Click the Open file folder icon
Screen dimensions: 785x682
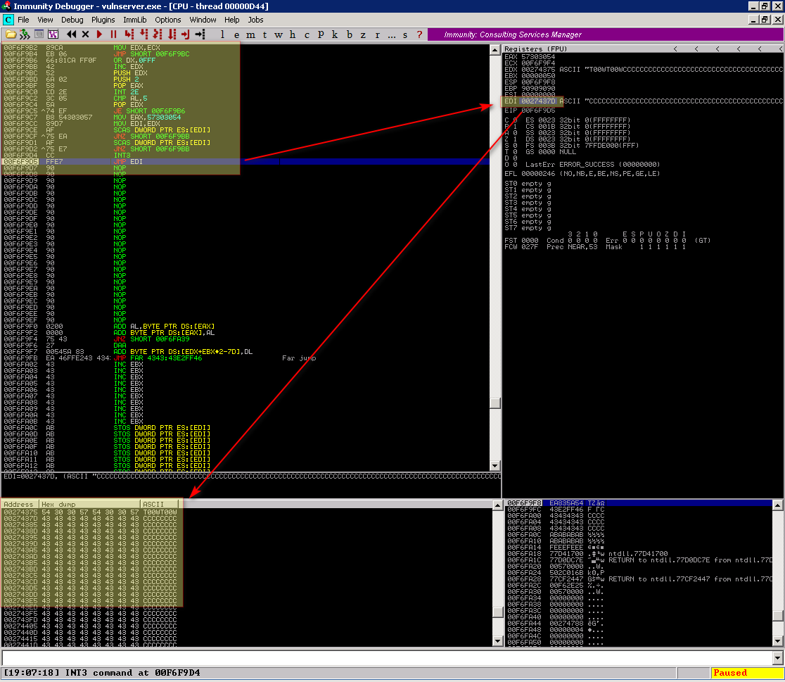click(x=11, y=34)
